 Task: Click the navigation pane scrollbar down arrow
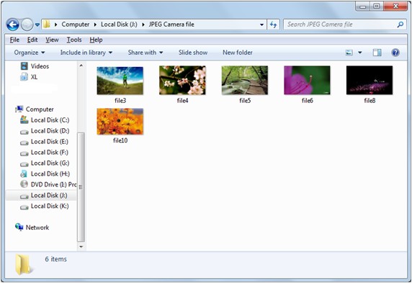(81, 246)
